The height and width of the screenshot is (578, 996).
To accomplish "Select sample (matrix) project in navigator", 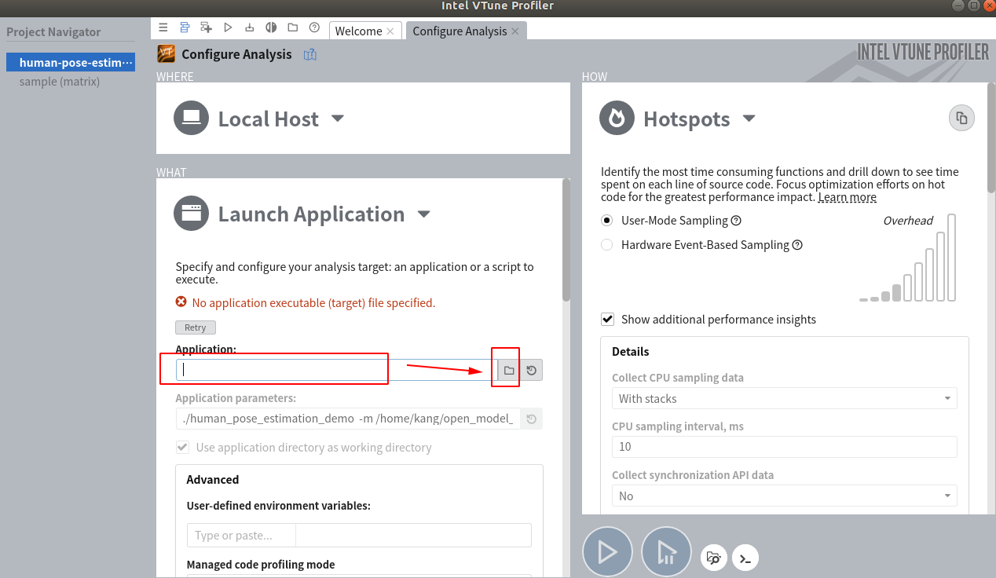I will click(x=60, y=82).
